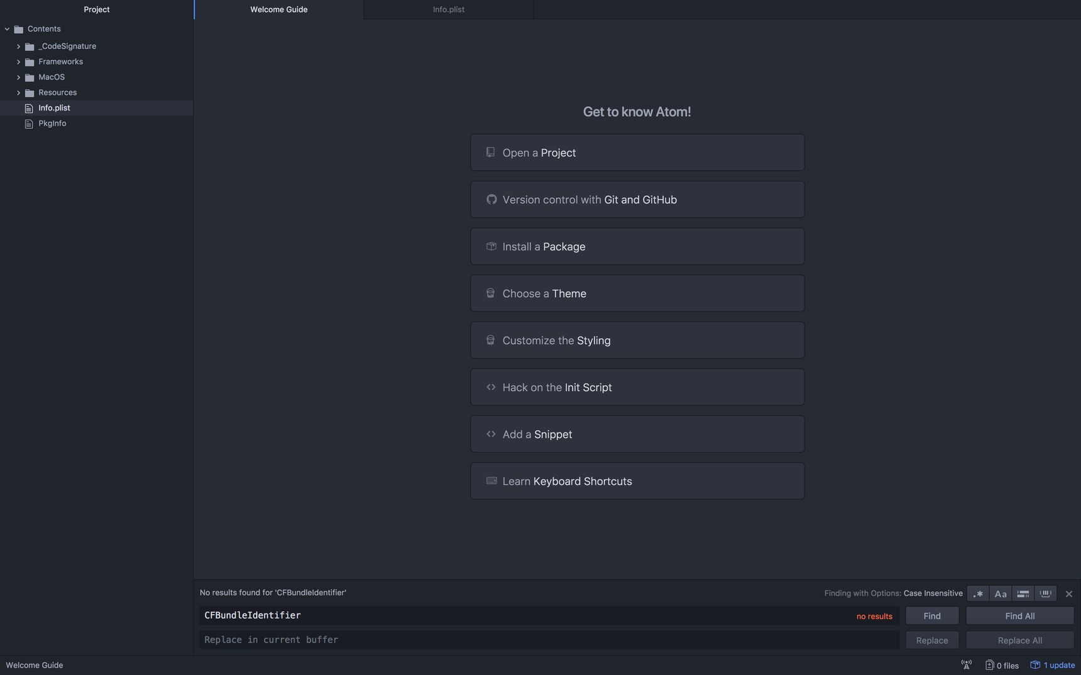Focus the Replace in current buffer field
1081x675 pixels.
(x=549, y=640)
